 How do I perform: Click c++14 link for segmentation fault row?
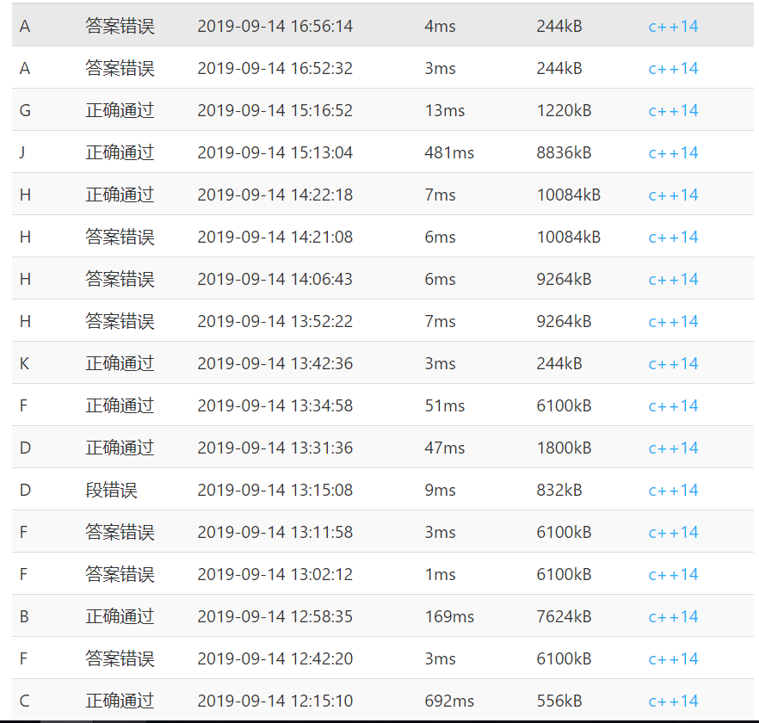point(673,490)
